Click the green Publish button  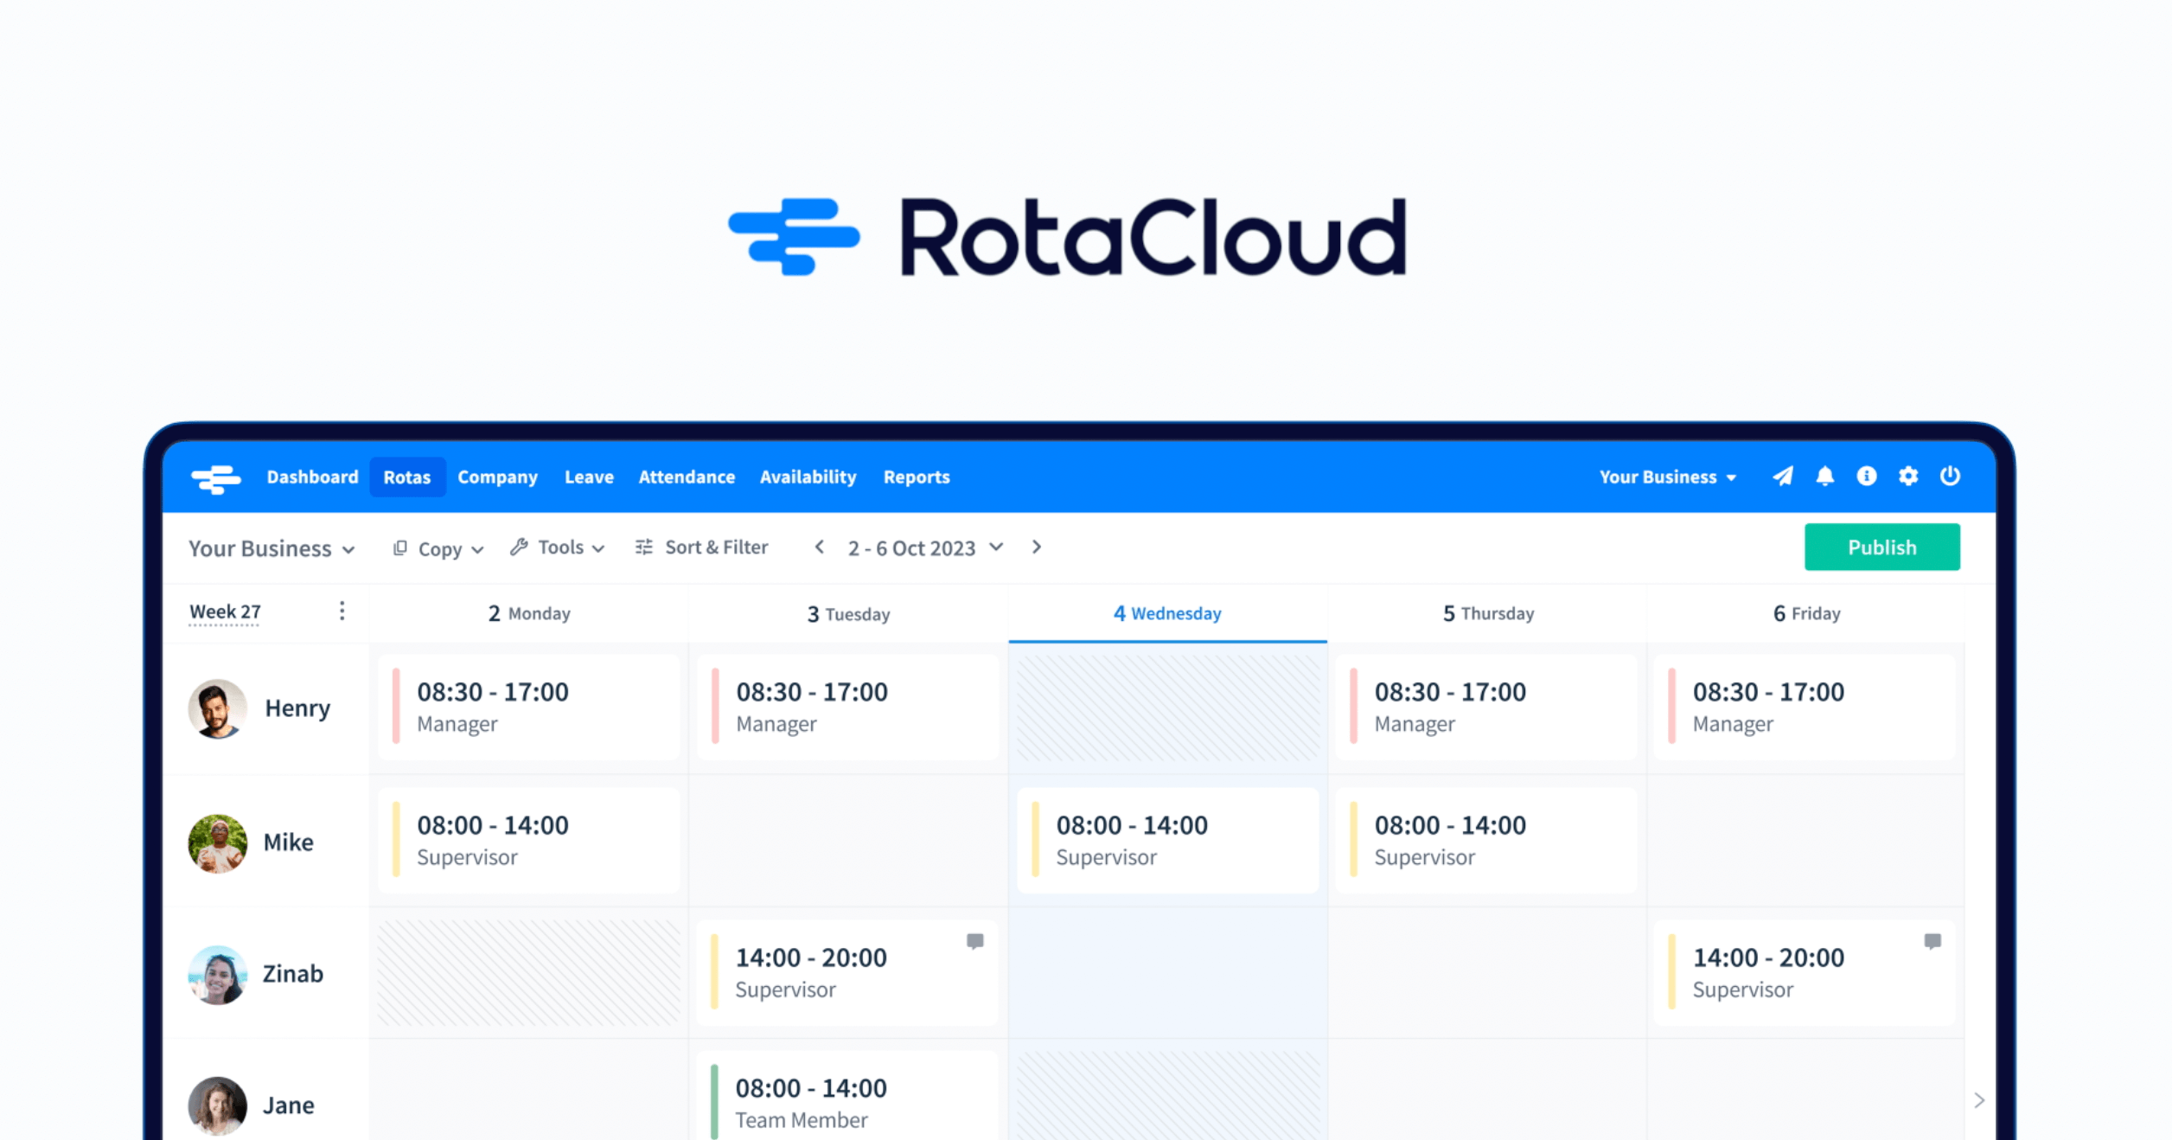(x=1881, y=548)
